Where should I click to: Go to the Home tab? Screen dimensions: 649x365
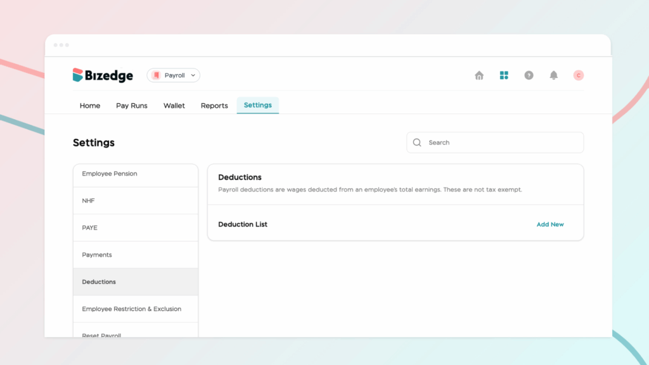point(90,106)
